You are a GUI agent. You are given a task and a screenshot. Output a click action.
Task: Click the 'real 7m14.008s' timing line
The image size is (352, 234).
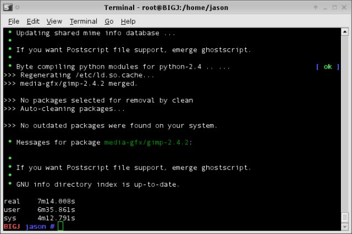40,201
